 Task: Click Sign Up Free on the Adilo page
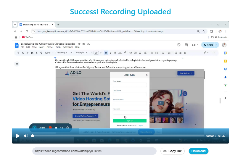[x=186, y=73]
